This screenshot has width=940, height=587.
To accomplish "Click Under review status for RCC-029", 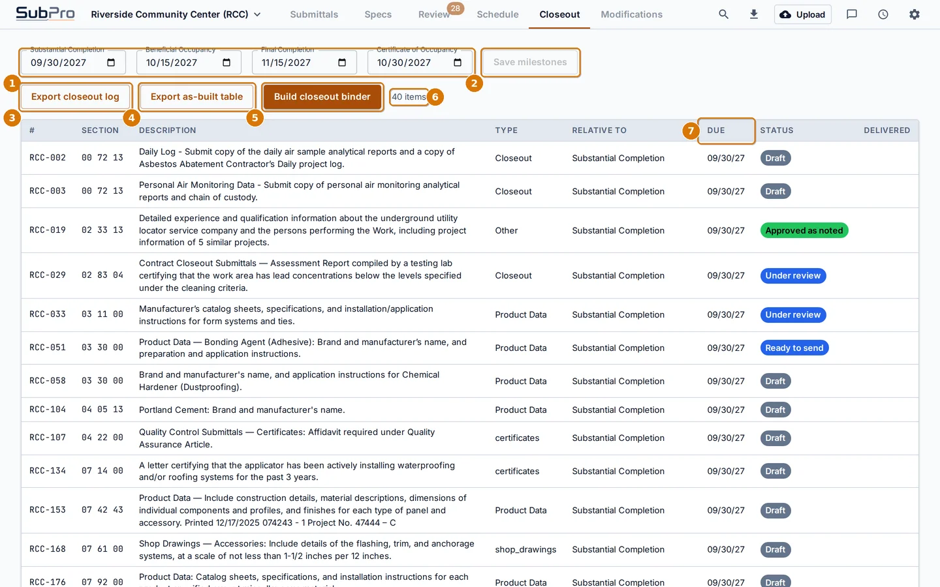I will (793, 276).
